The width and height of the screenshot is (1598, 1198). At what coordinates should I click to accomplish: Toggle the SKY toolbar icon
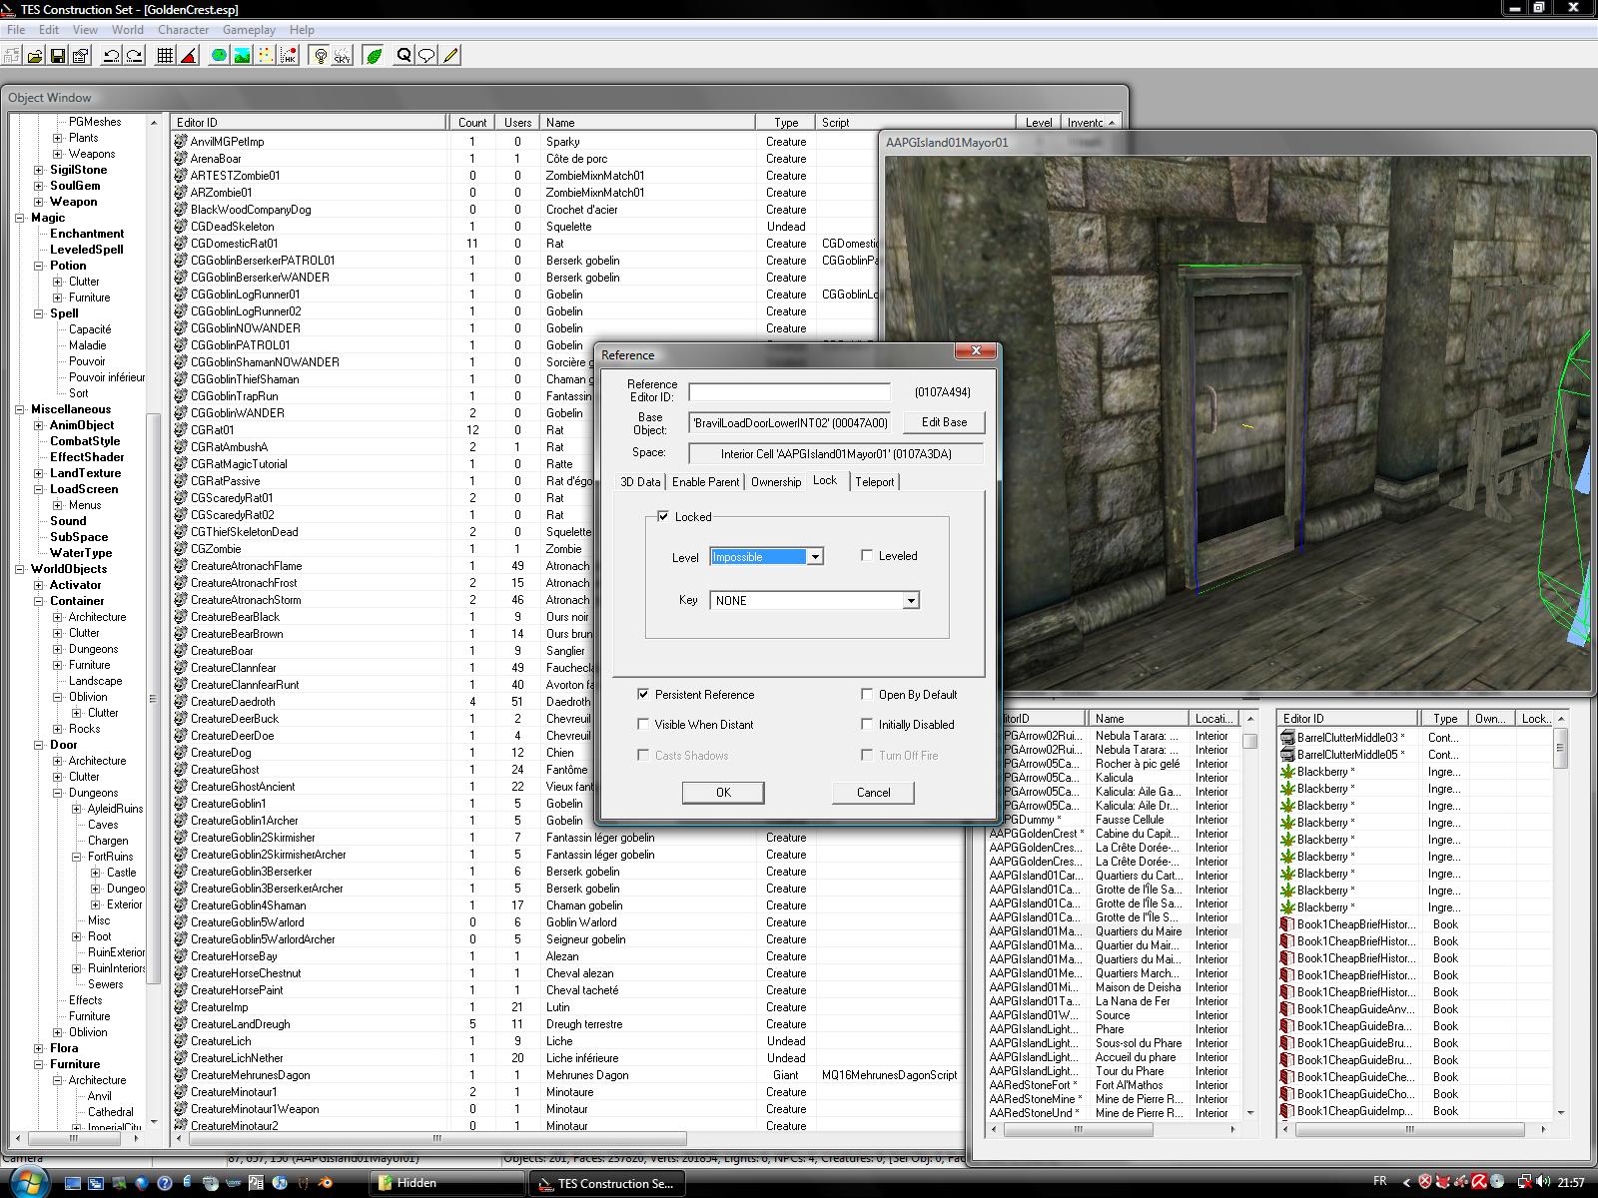pyautogui.click(x=343, y=56)
